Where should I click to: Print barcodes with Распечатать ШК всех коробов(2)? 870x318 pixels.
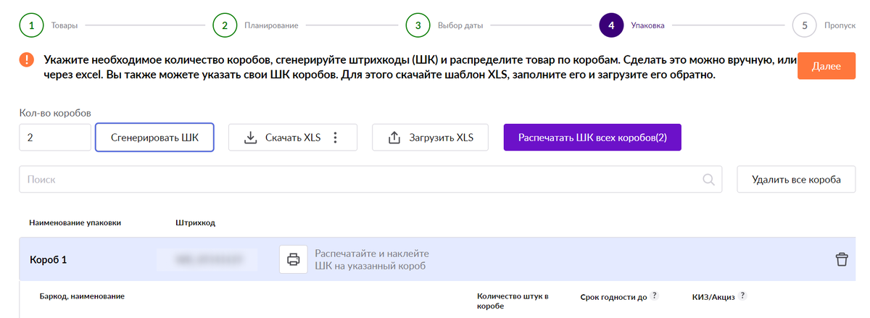point(592,138)
